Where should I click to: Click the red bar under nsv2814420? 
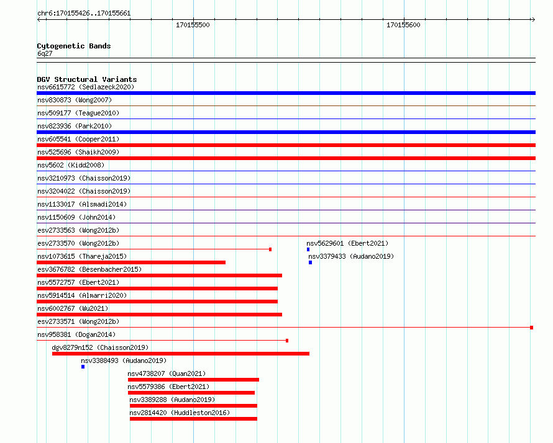(x=194, y=419)
